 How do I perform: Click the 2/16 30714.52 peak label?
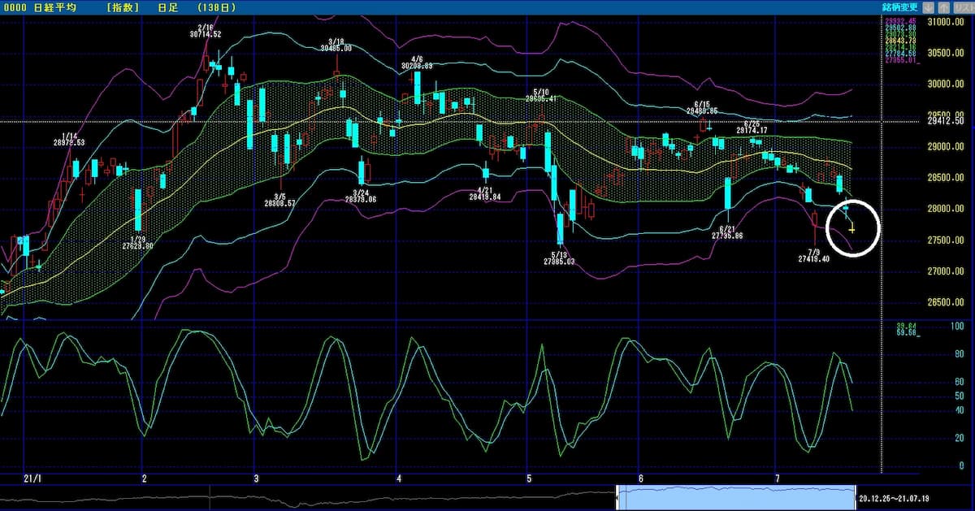[x=206, y=32]
